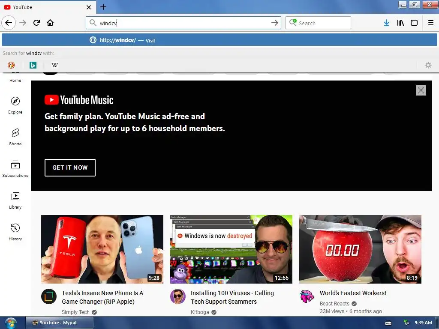Image resolution: width=439 pixels, height=329 pixels.
Task: Open search settings gear icon
Action: coord(428,65)
